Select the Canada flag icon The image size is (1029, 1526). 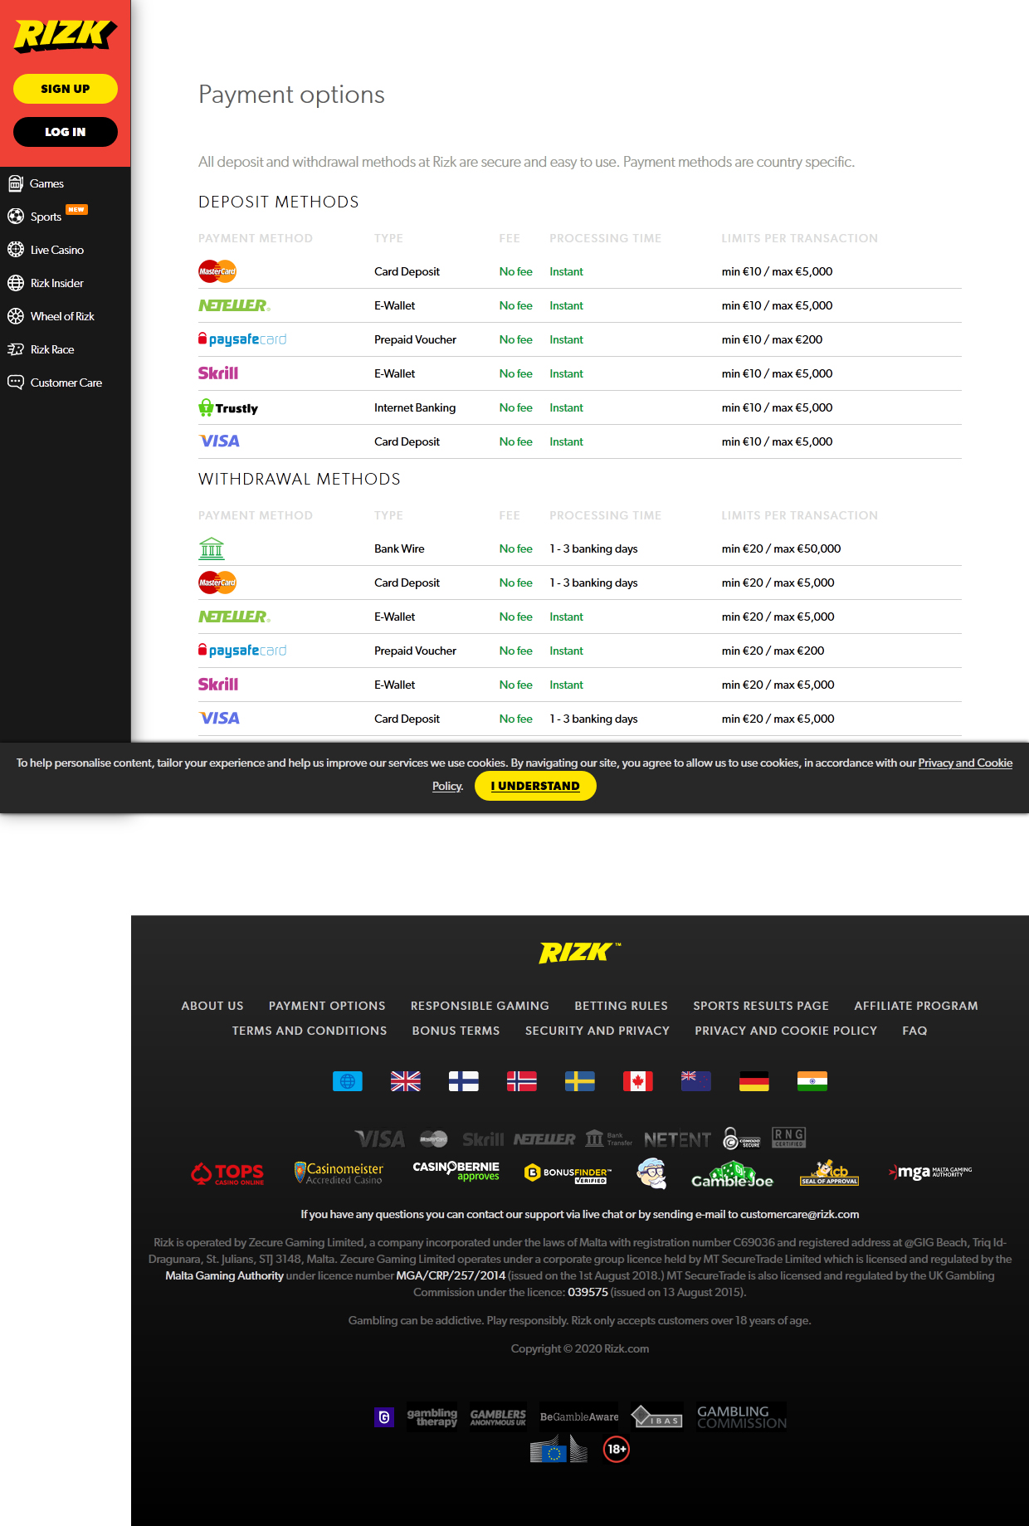pos(637,1081)
